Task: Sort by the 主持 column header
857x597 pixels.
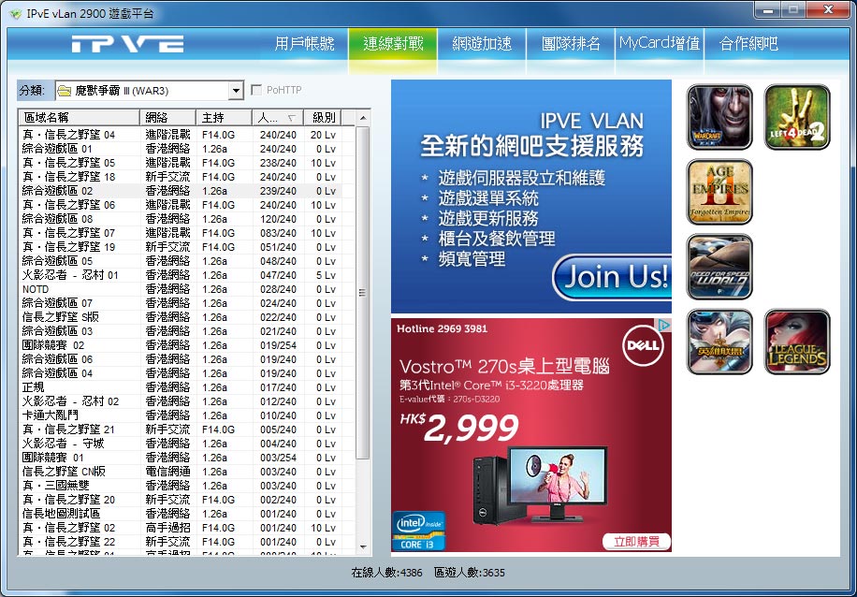Action: pyautogui.click(x=224, y=118)
